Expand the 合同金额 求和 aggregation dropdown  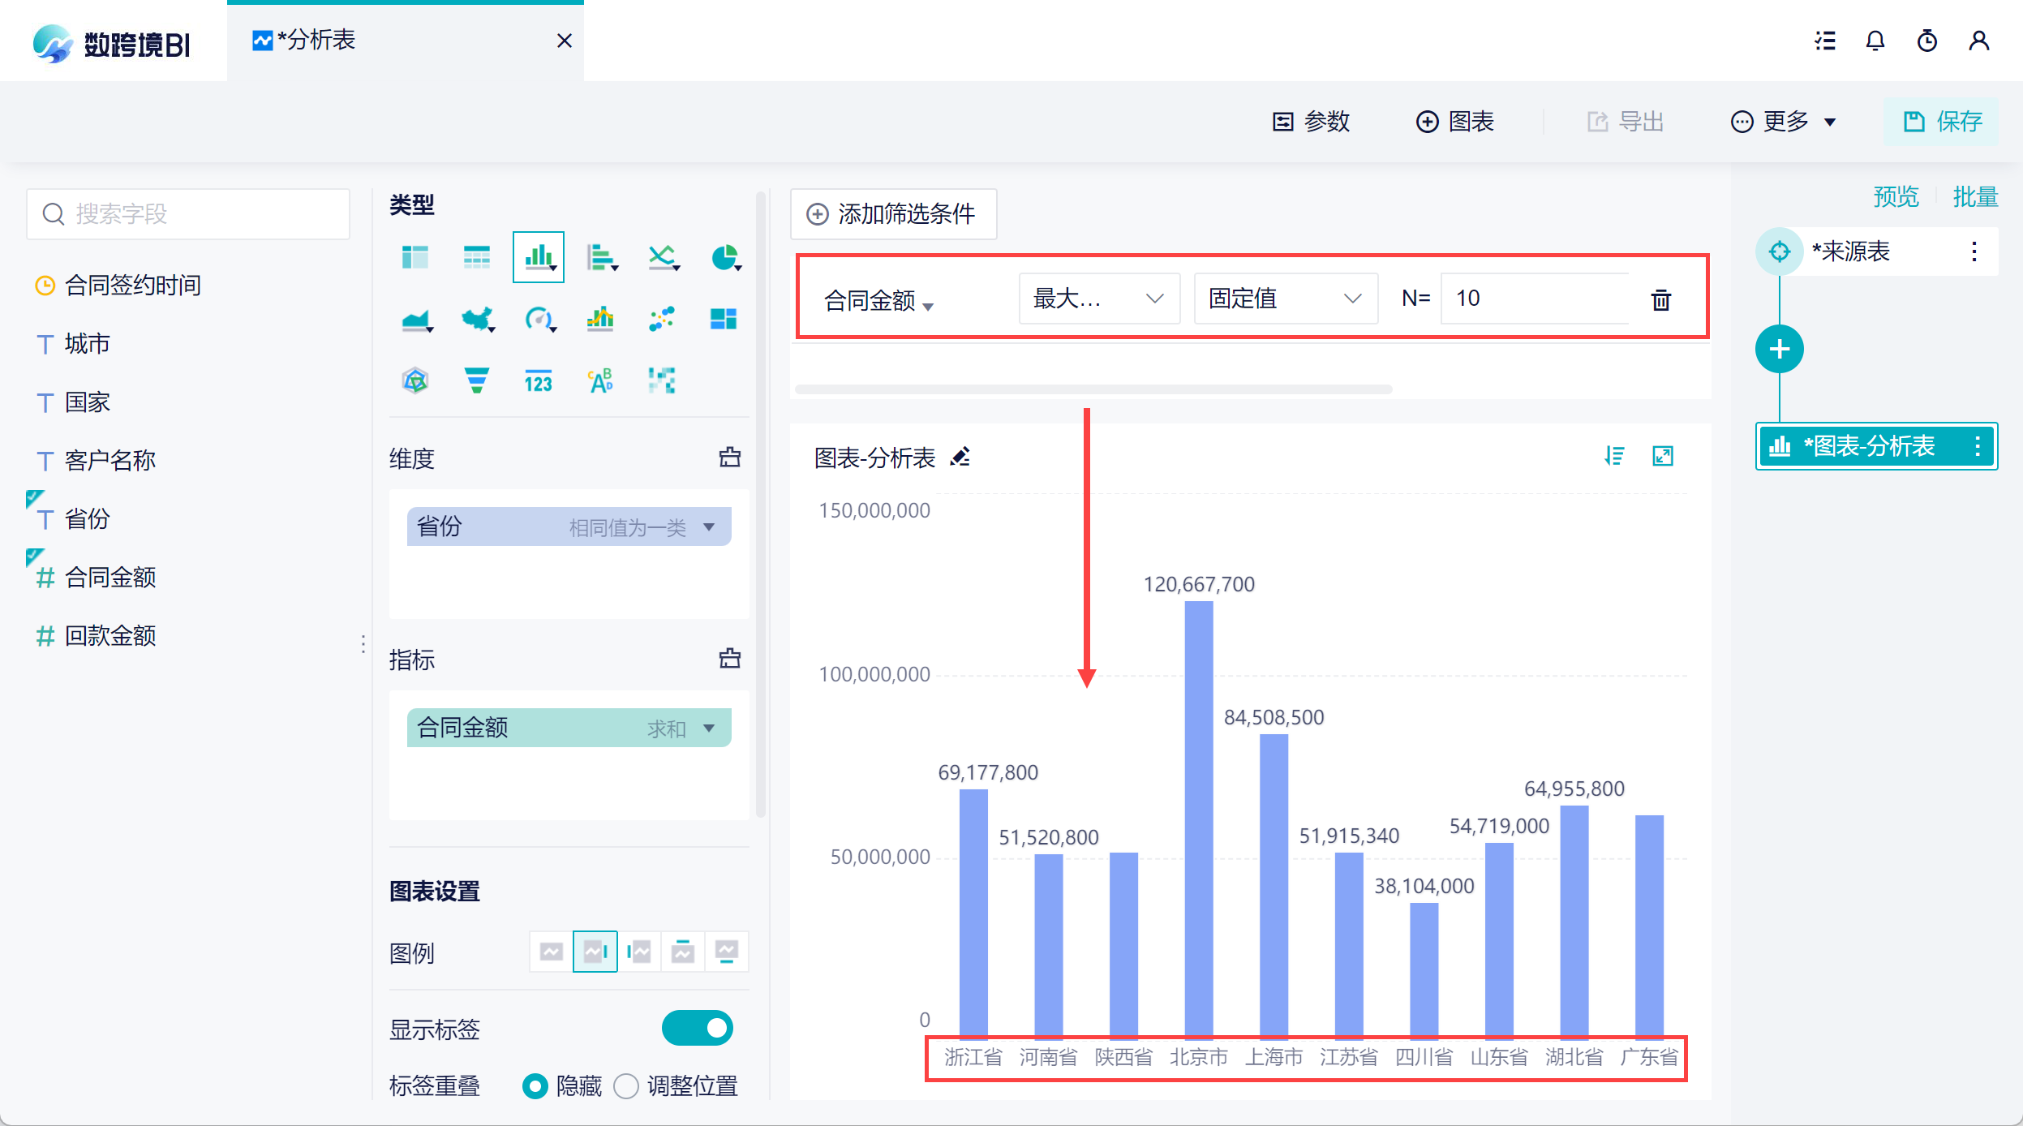(x=709, y=728)
